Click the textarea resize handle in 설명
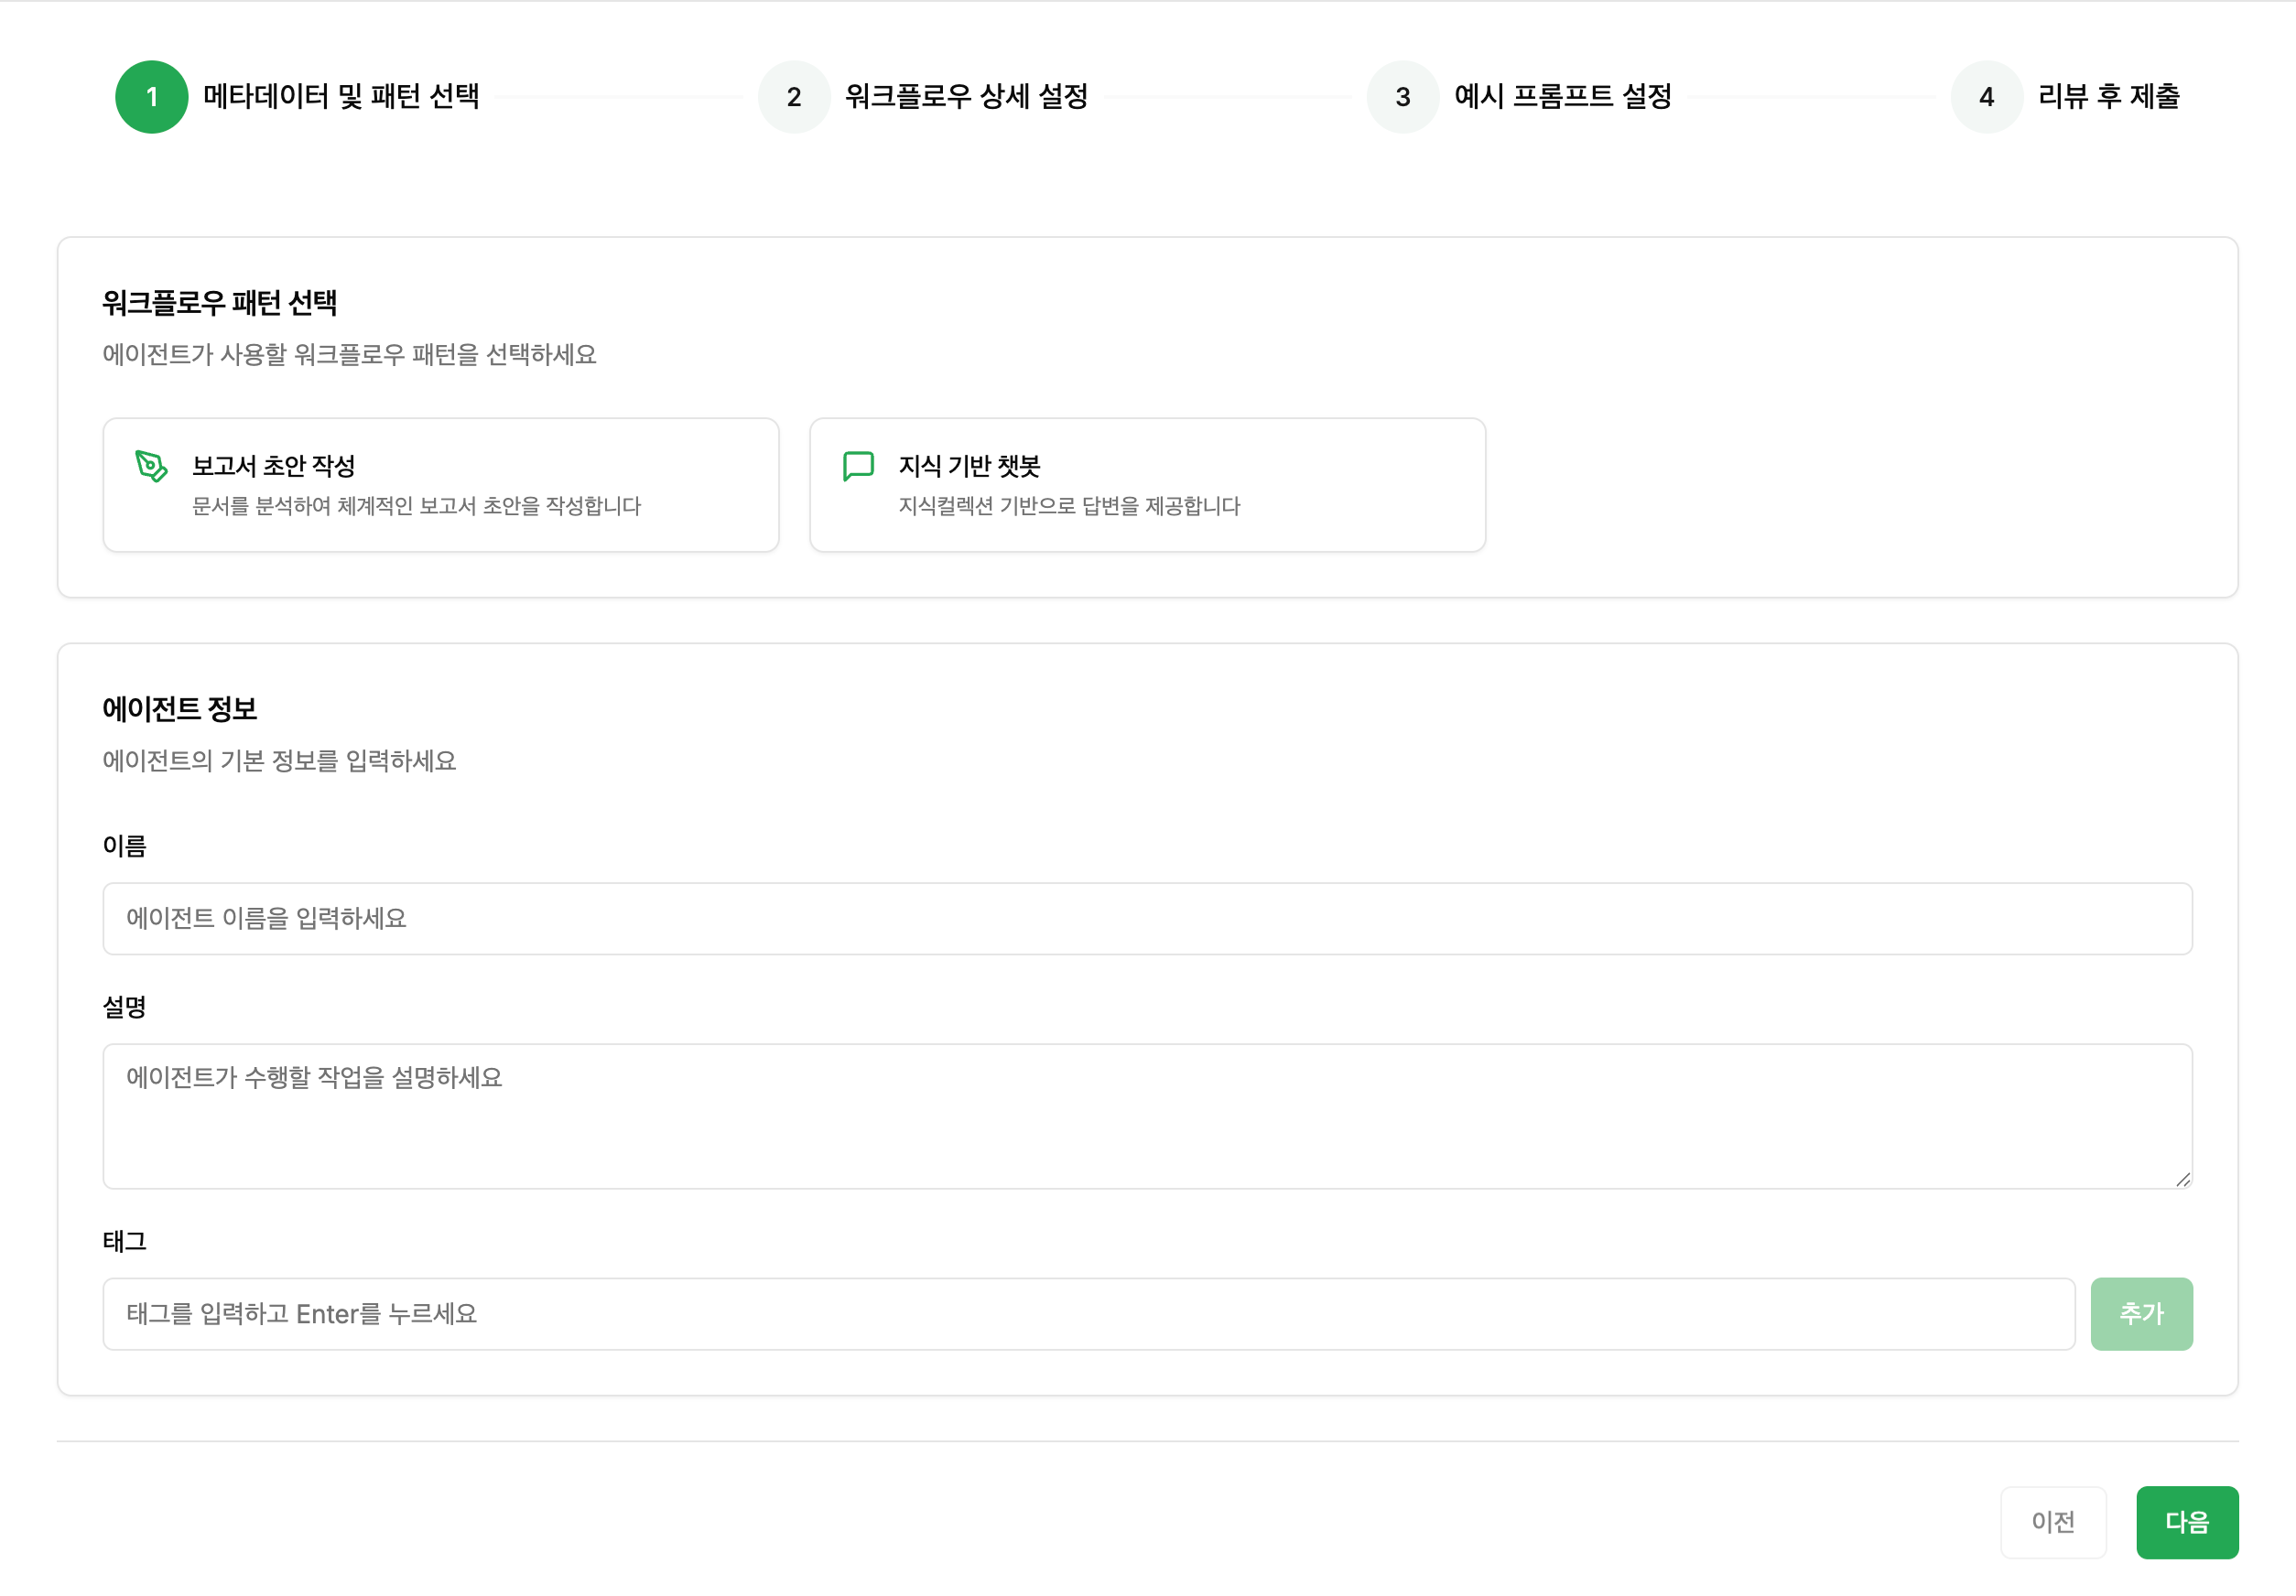 tap(2182, 1180)
